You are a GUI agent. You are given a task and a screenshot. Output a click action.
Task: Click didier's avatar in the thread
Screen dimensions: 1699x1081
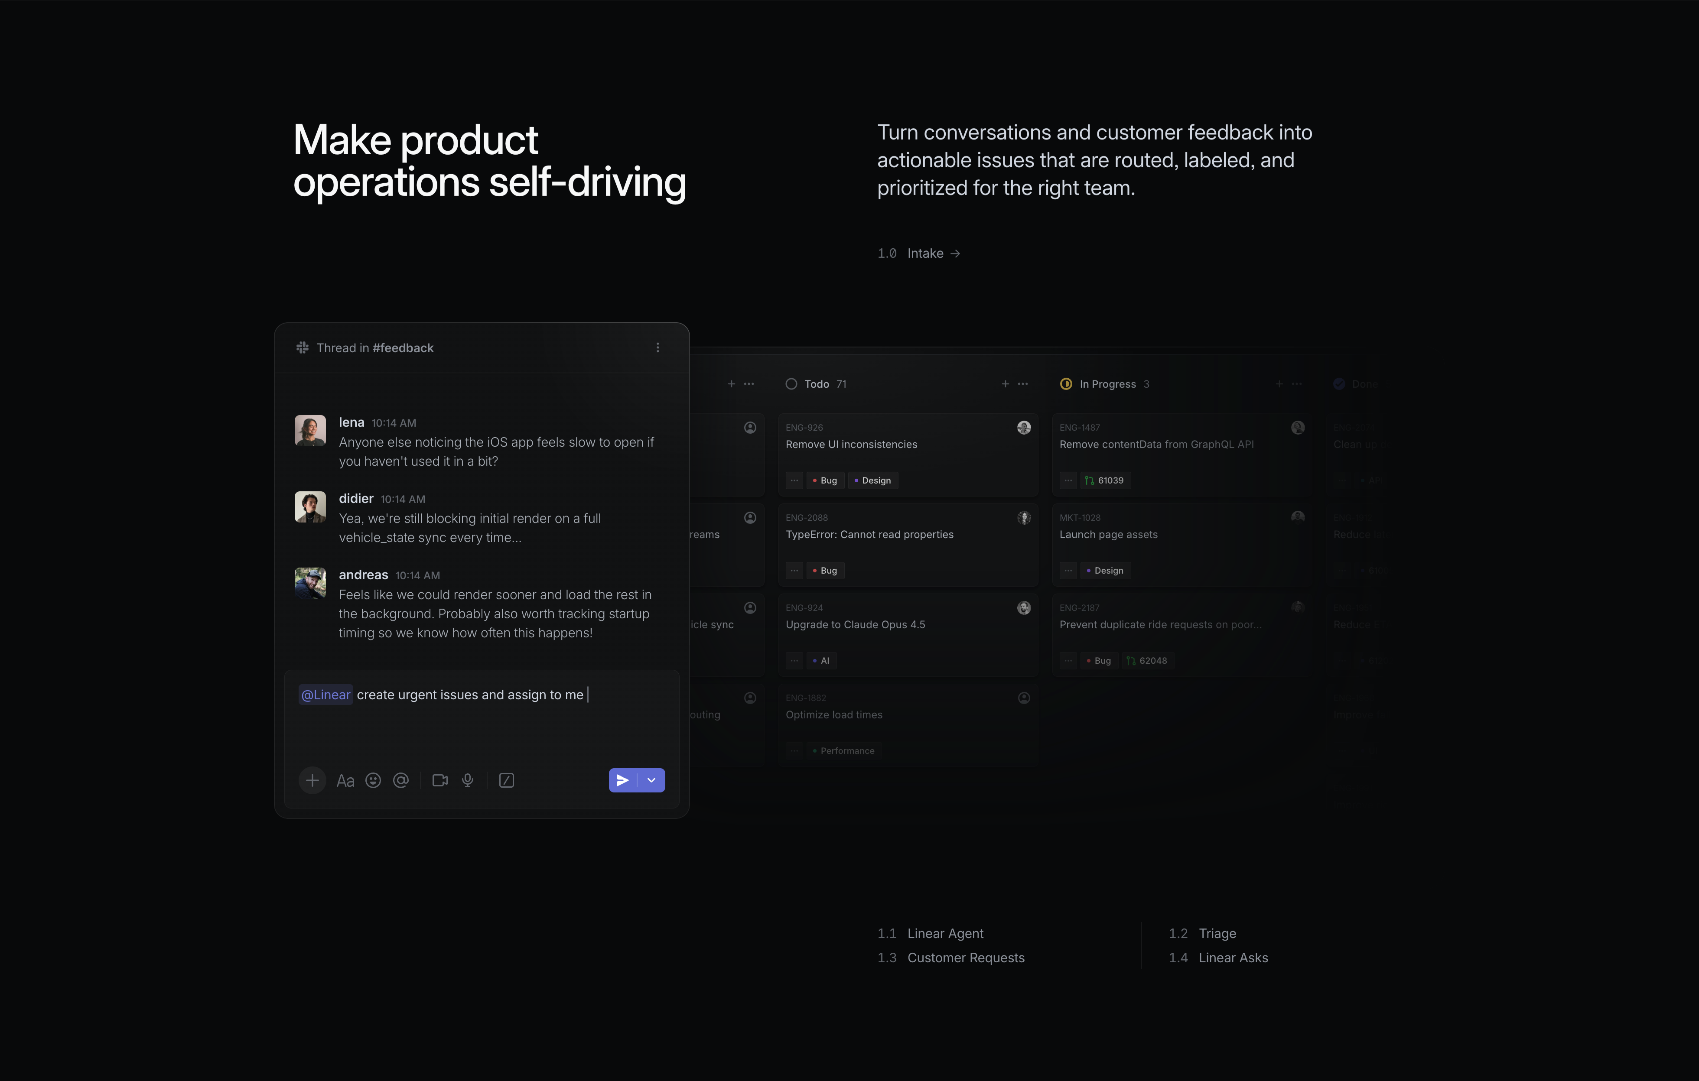pyautogui.click(x=310, y=506)
